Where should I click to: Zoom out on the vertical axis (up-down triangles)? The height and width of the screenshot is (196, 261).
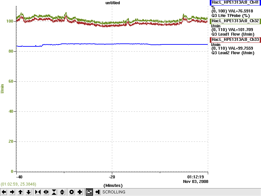point(62,192)
